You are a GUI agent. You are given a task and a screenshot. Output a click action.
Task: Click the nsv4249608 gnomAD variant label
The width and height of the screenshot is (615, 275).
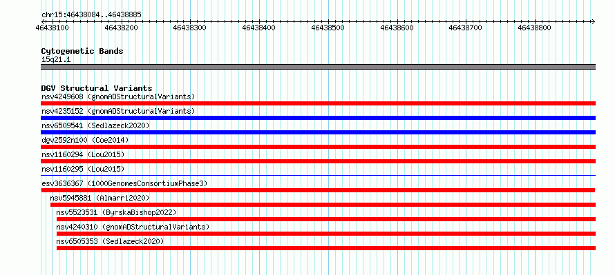coord(118,96)
